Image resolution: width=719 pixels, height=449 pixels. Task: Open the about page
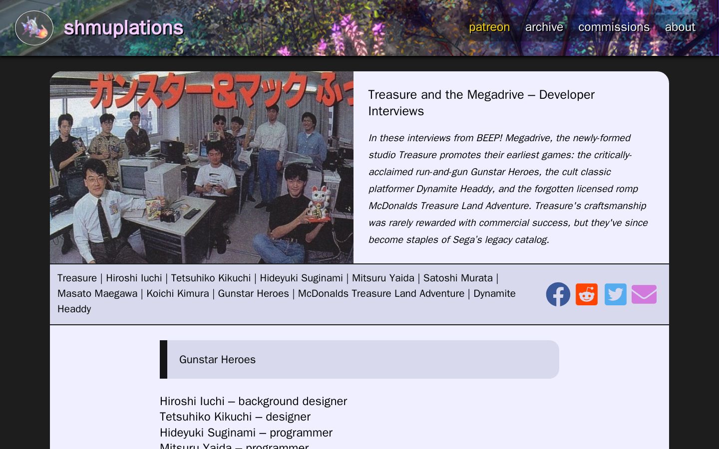tap(680, 27)
